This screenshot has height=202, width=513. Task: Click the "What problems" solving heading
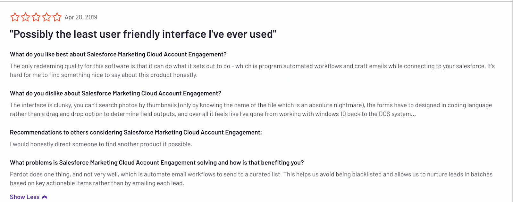157,163
